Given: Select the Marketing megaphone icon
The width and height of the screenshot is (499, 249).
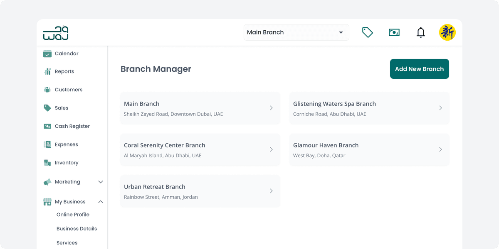Looking at the screenshot, I should click(x=47, y=182).
